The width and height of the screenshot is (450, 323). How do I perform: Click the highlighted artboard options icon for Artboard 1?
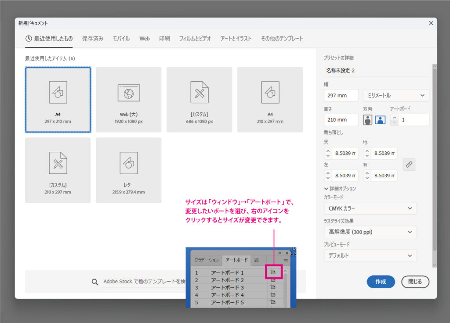pos(272,273)
